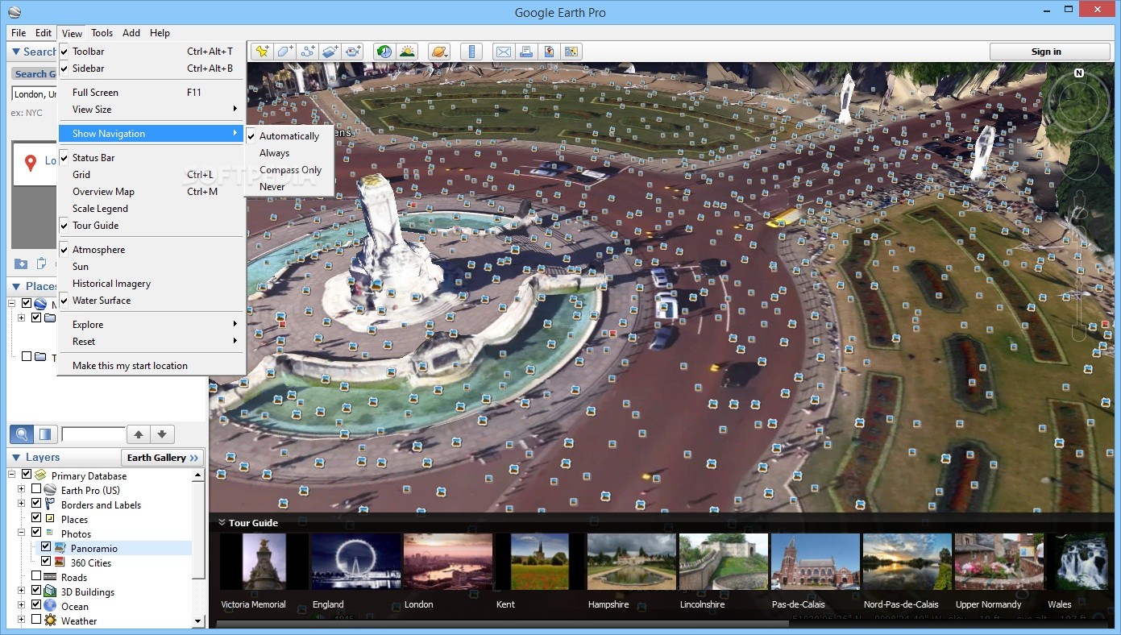Click the zoom slider on the right edge
The width and height of the screenshot is (1121, 635).
(x=1080, y=282)
